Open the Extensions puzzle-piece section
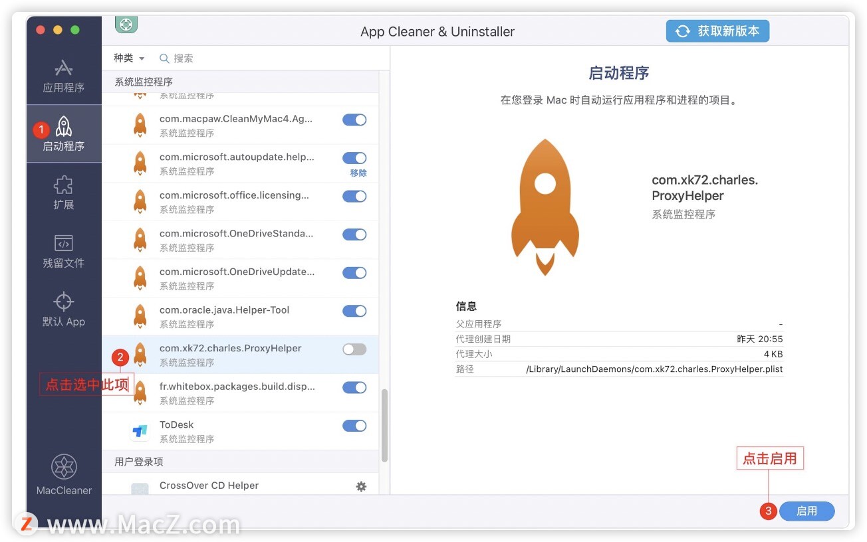The image size is (867, 542). 64,192
